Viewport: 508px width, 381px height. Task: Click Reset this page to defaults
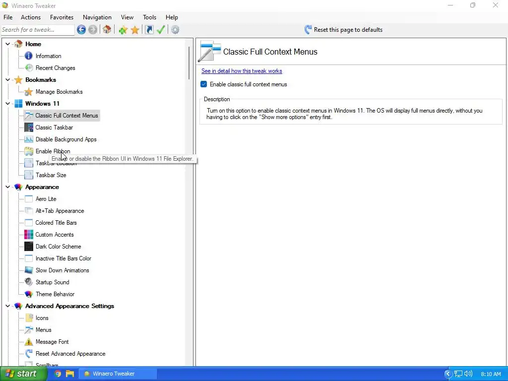[x=343, y=30]
